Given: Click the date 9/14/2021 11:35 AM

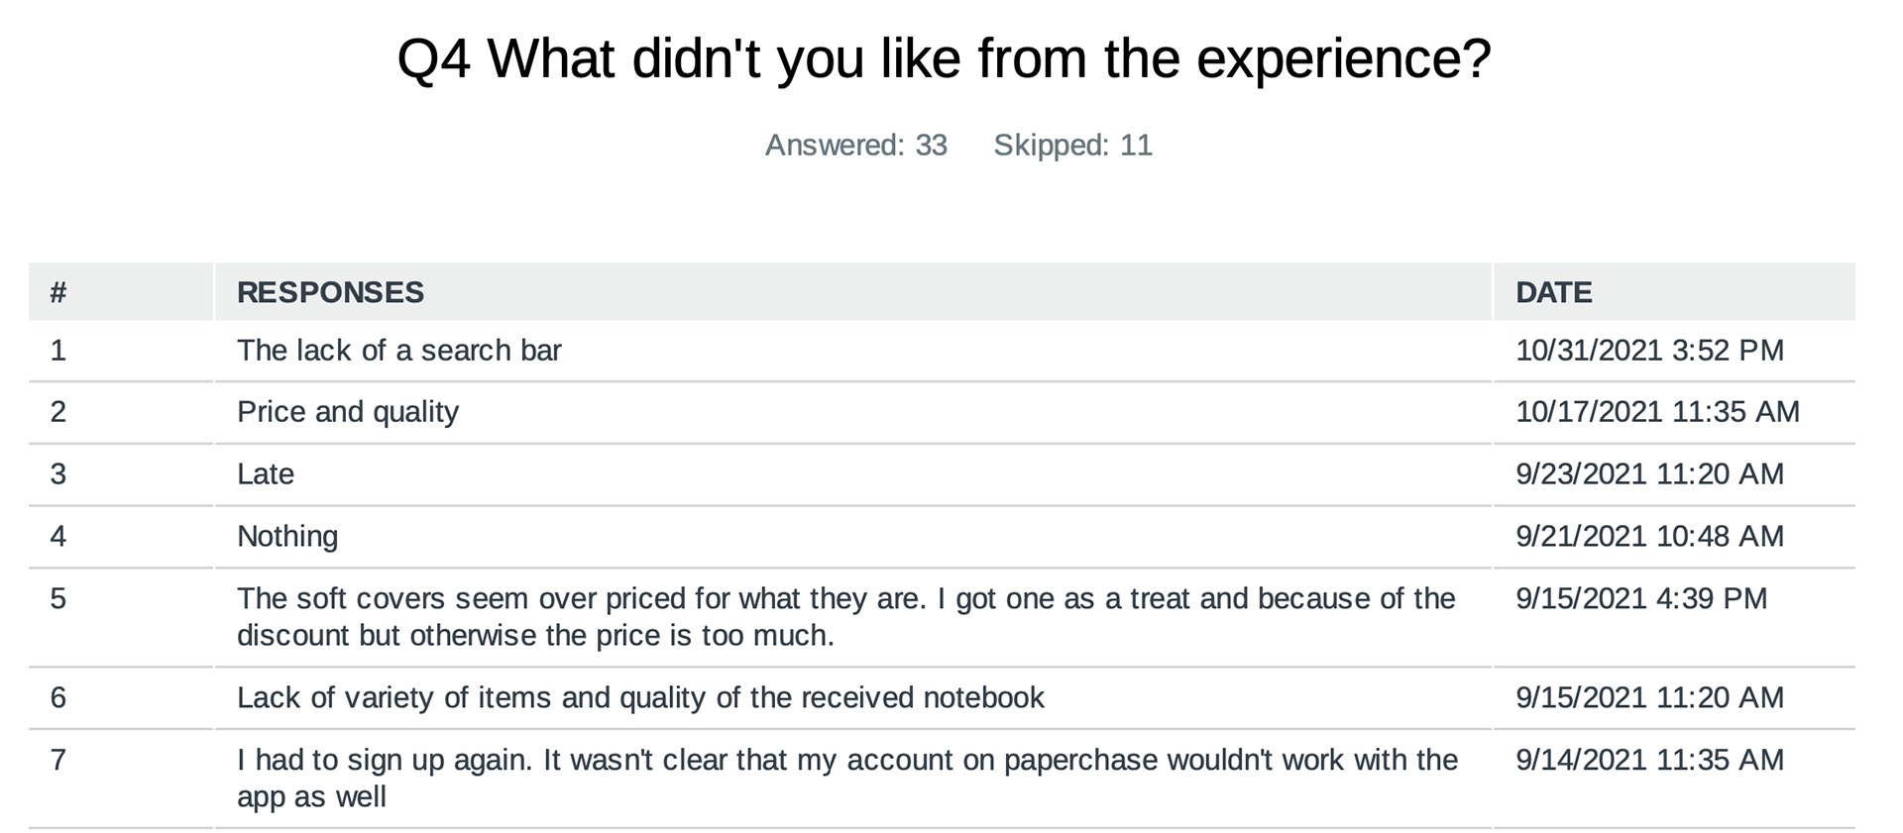Looking at the screenshot, I should click(x=1649, y=761).
